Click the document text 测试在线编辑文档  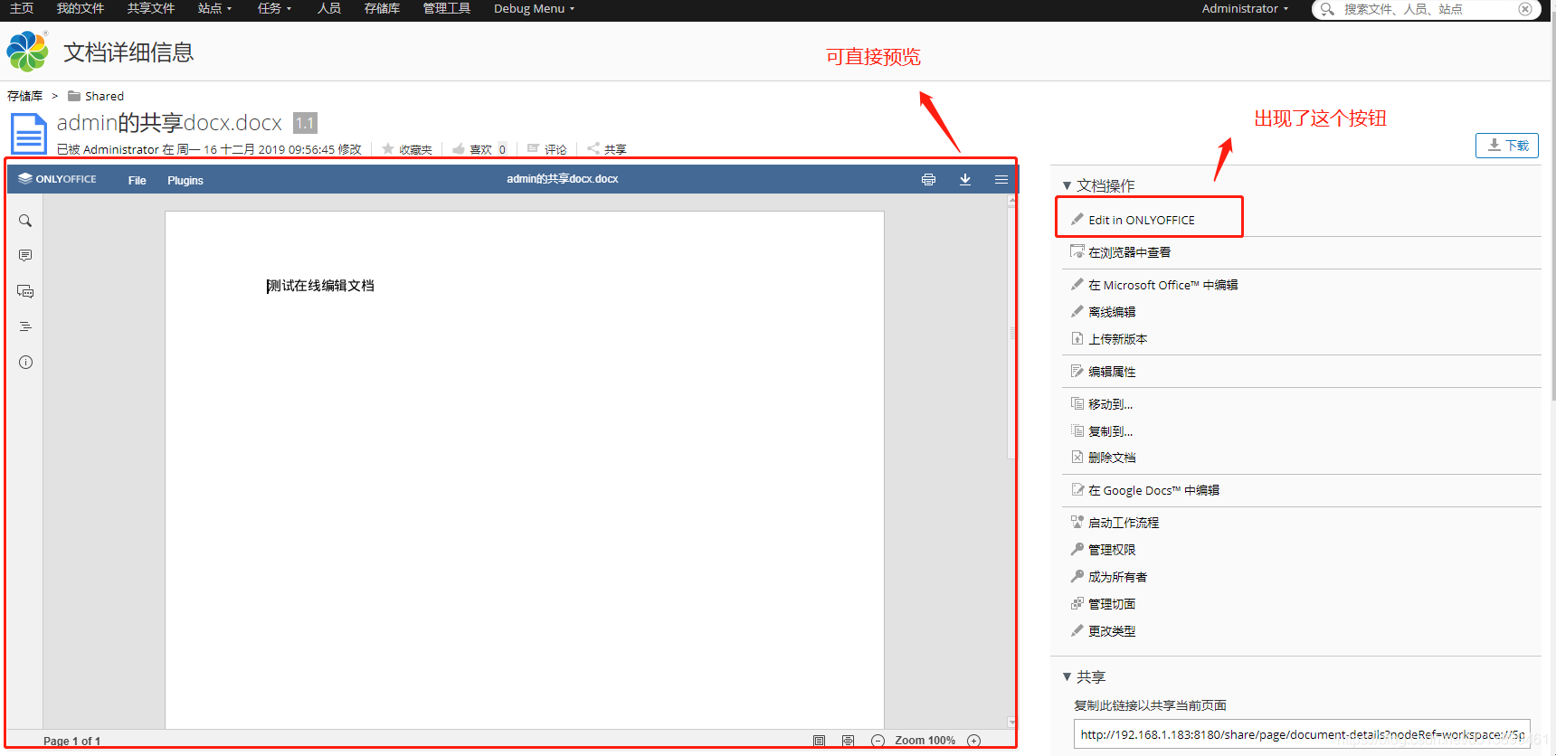(321, 286)
